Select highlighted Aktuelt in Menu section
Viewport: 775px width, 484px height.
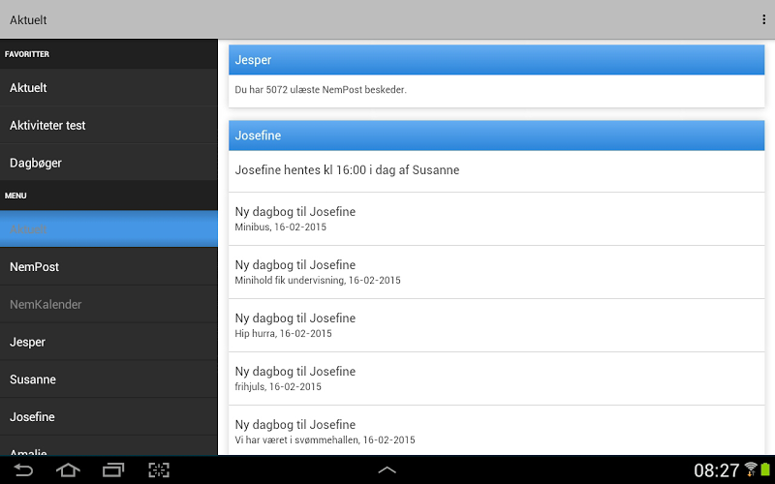[x=108, y=228]
